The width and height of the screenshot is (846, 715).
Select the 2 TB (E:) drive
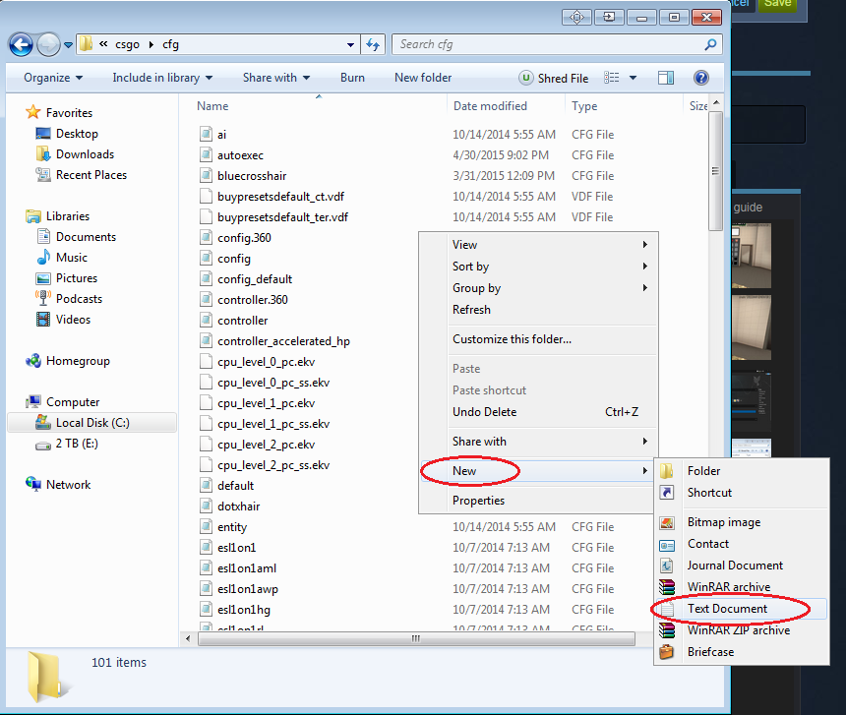point(66,444)
